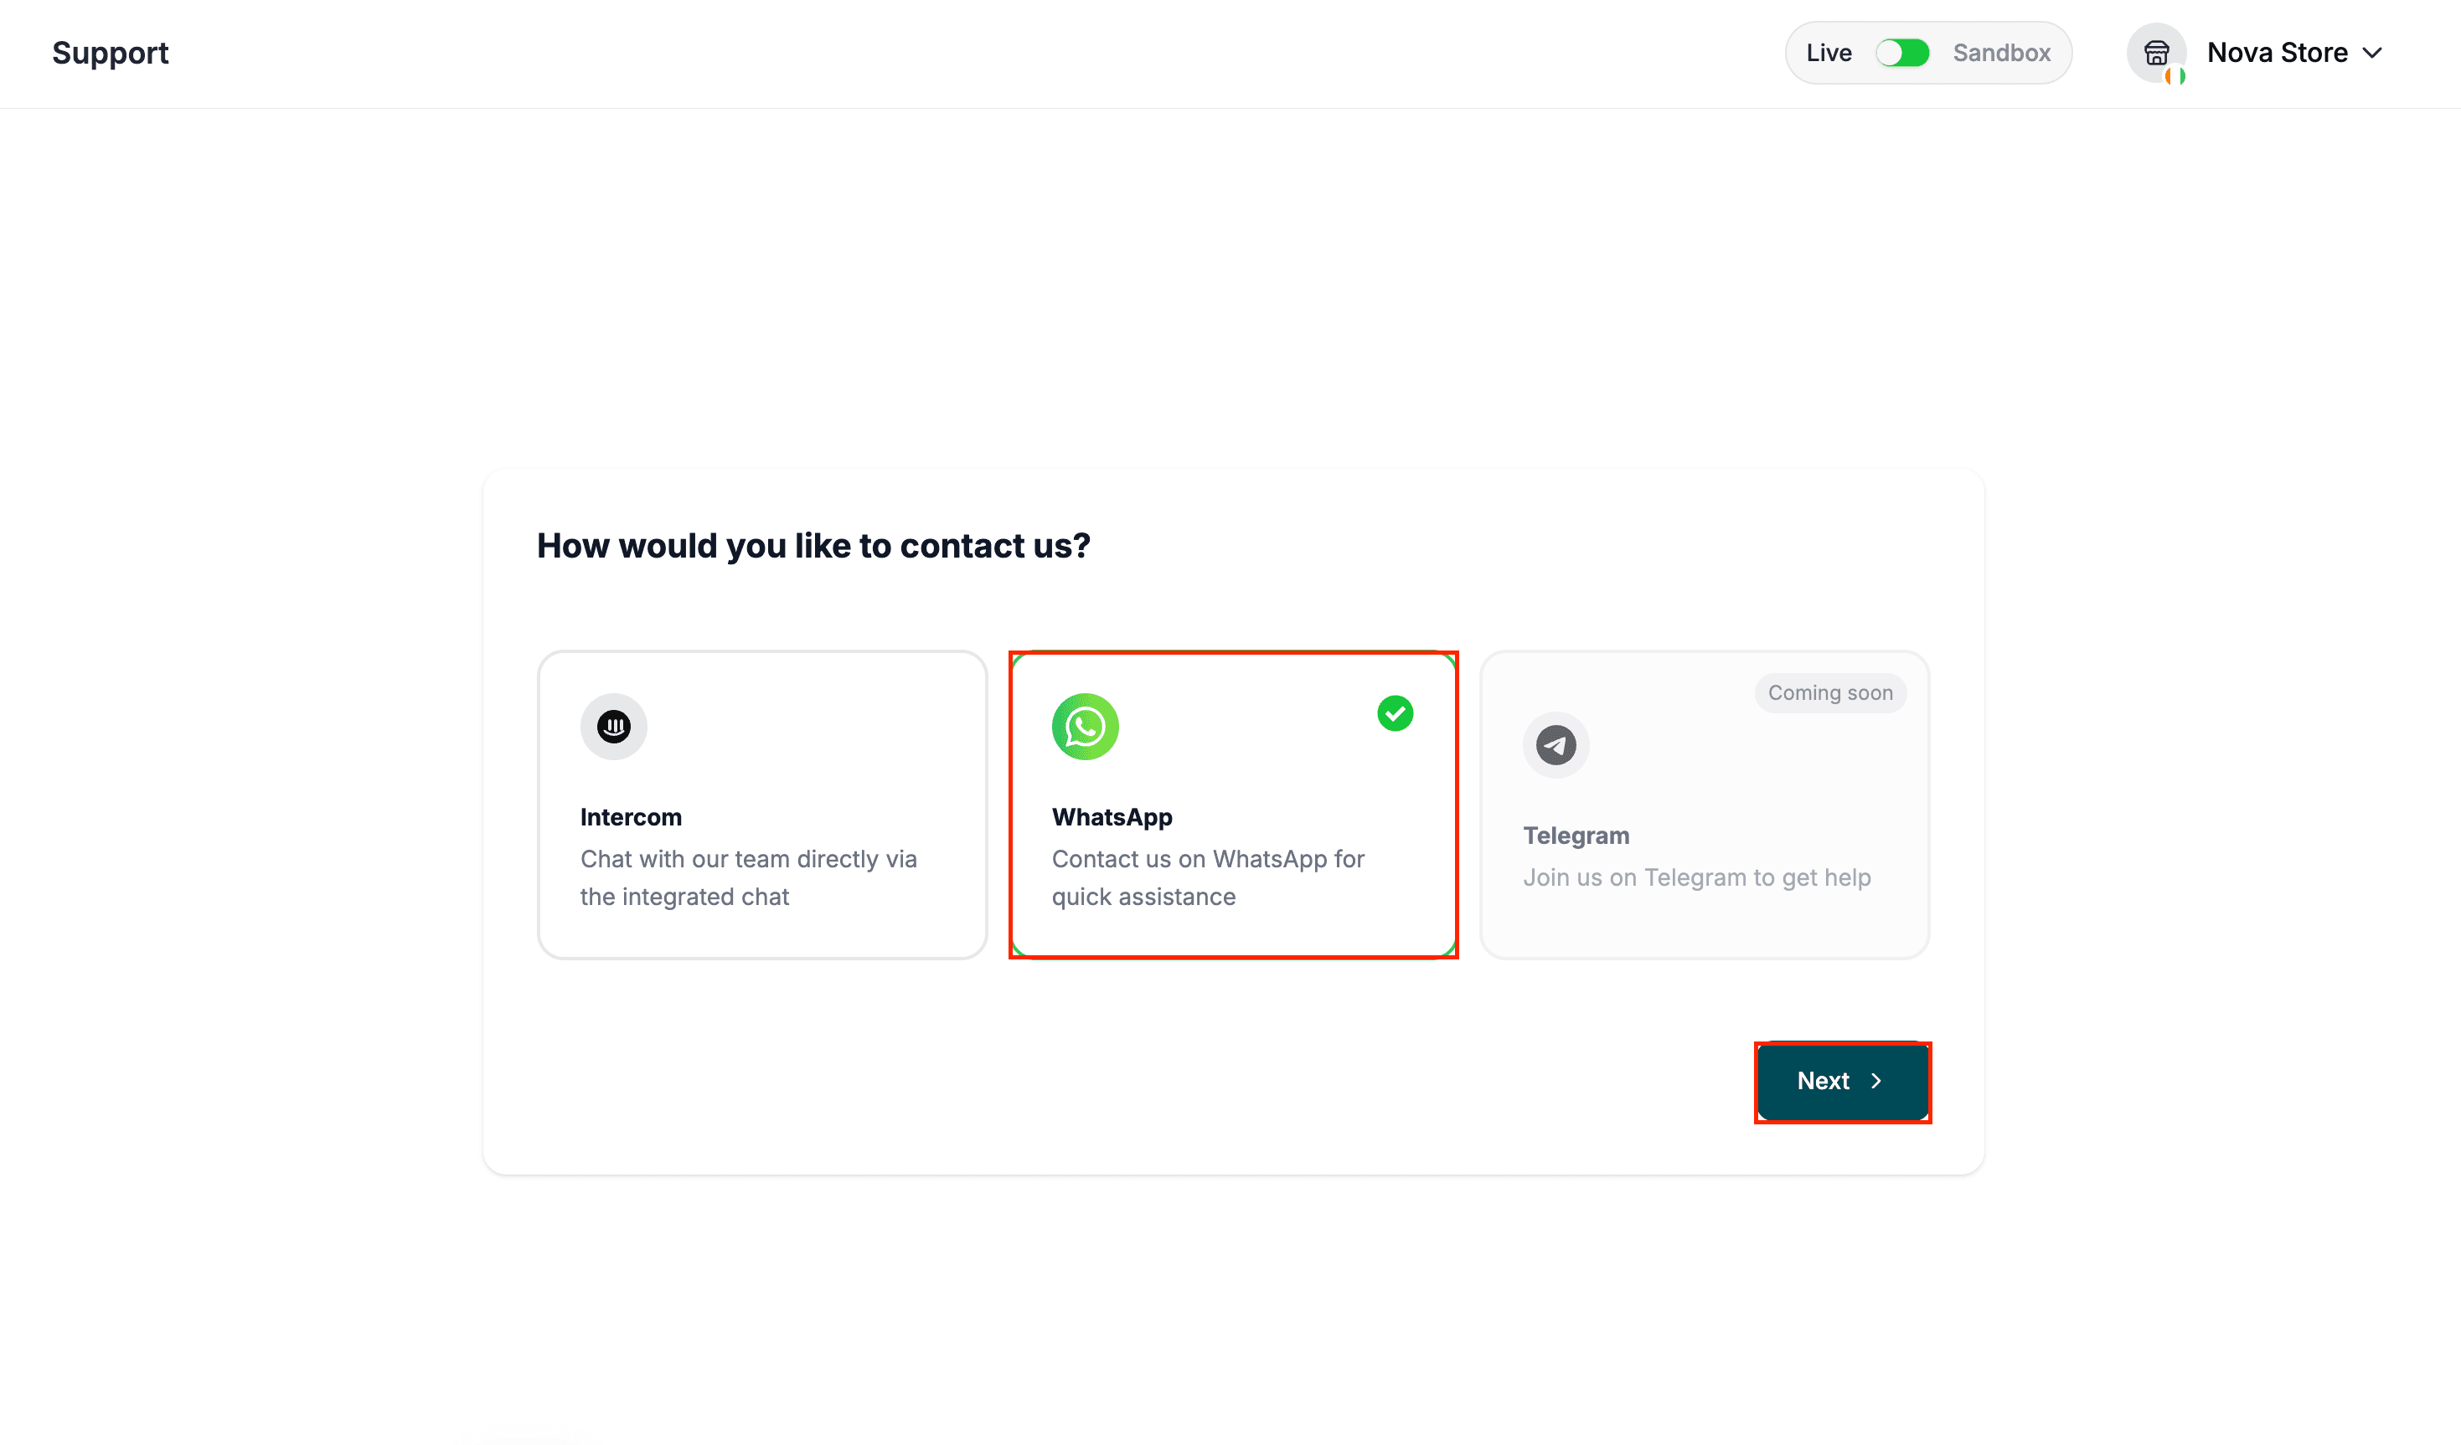Click the 'Coming soon' badge on Telegram card
This screenshot has height=1445, width=2461.
1830,692
